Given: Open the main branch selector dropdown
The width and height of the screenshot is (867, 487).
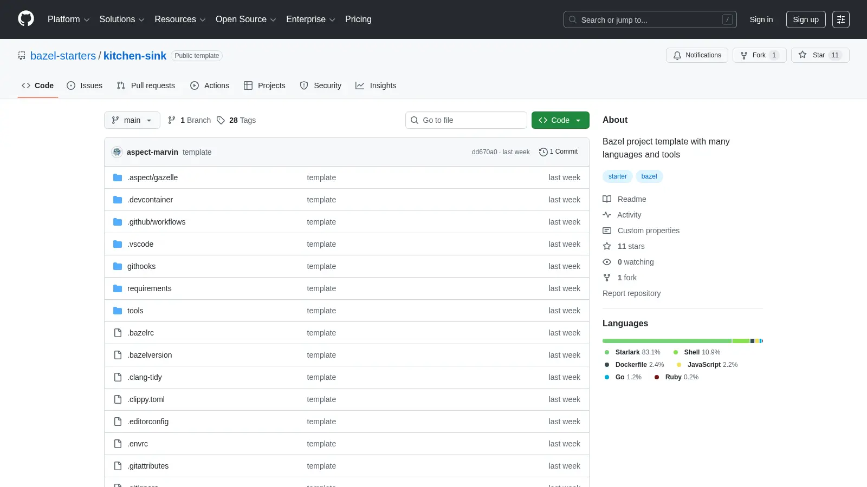Looking at the screenshot, I should pos(132,120).
